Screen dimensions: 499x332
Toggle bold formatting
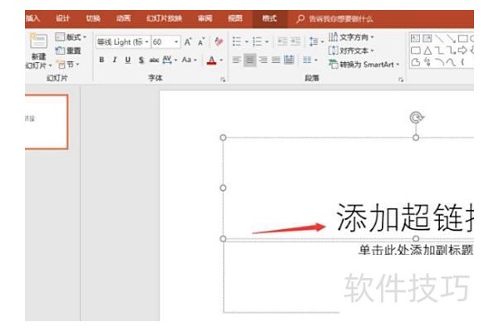(101, 60)
